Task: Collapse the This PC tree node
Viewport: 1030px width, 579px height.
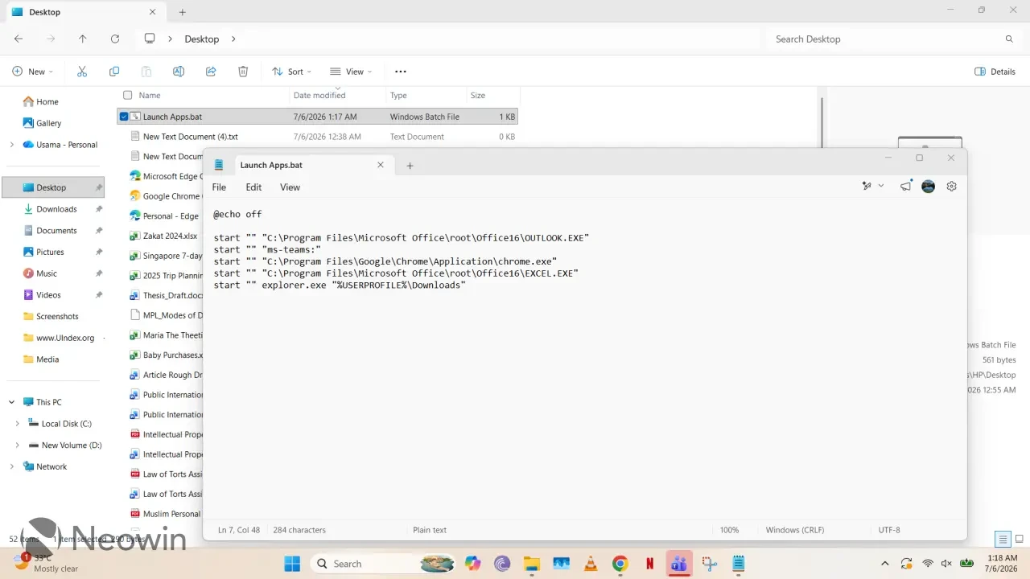Action: [x=11, y=402]
